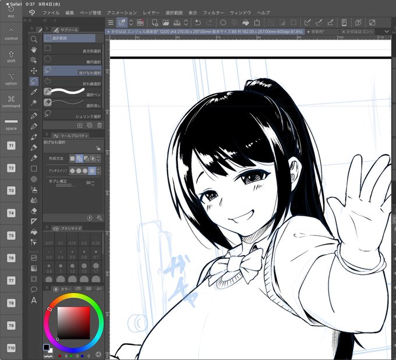Image resolution: width=396 pixels, height=360 pixels.
Task: Click the Scale/Rotate transform icon in command bar
Action: (257, 23)
